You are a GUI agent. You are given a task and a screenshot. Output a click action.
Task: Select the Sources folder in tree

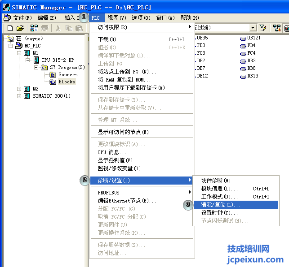coord(67,74)
